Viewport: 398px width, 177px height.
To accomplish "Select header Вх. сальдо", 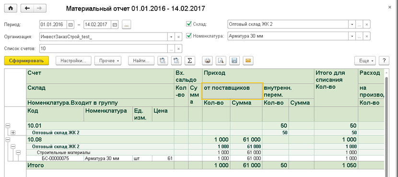I will point(188,76).
